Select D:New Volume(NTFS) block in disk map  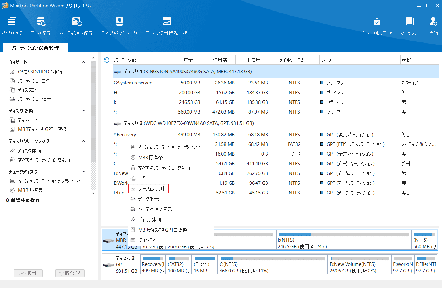click(359, 264)
